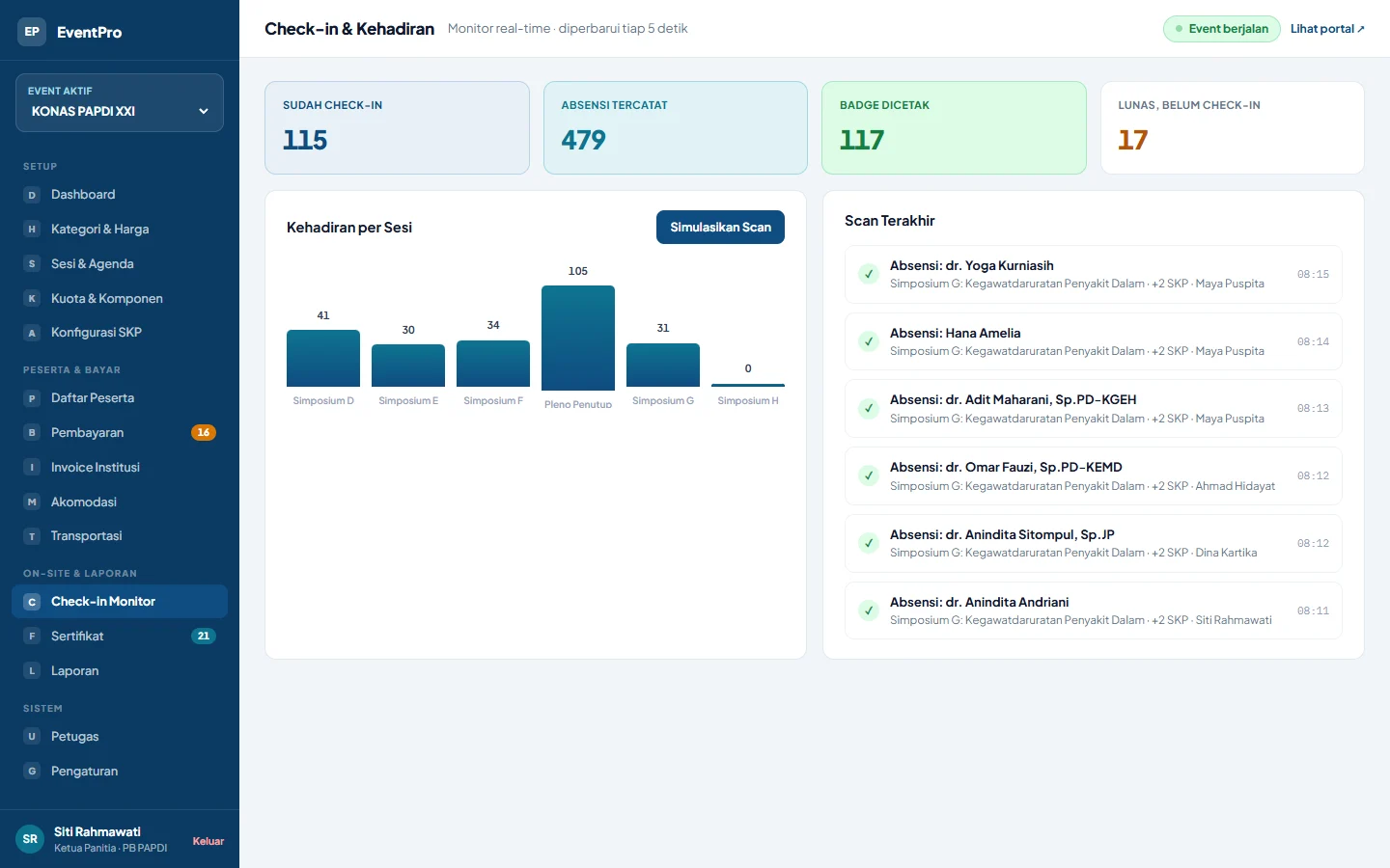The height and width of the screenshot is (868, 1390).
Task: Click the Lunas, Belum Check-in value 17
Action: (1133, 141)
